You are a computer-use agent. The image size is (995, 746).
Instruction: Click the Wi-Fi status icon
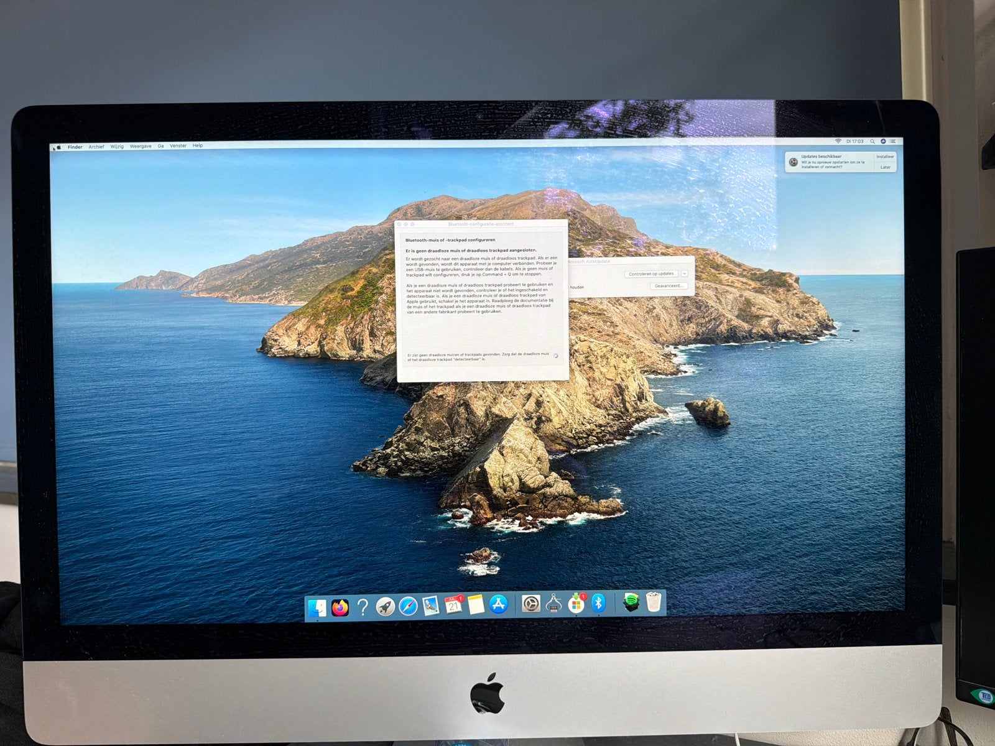pos(838,141)
